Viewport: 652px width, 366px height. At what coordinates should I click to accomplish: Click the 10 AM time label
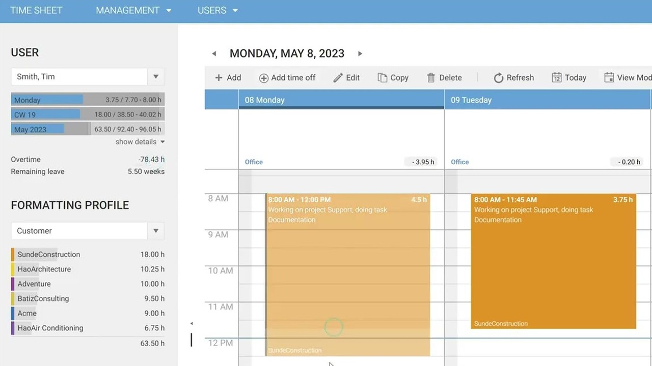[x=221, y=270]
